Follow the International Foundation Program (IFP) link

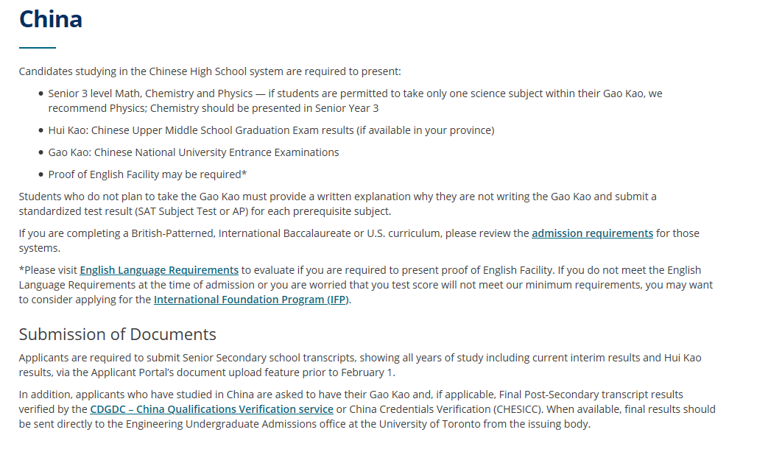click(251, 300)
